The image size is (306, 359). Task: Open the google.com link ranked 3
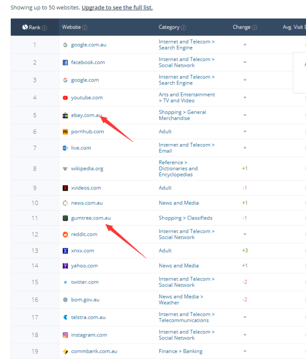click(85, 80)
